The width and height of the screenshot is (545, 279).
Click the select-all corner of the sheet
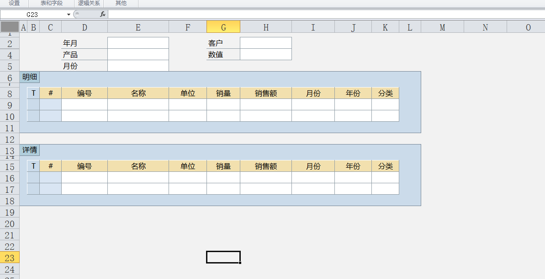pyautogui.click(x=10, y=27)
